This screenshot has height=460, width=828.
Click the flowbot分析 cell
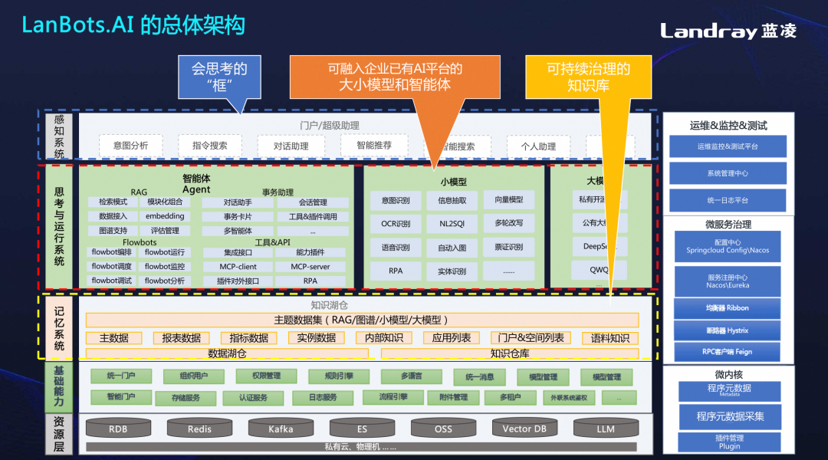tap(165, 281)
